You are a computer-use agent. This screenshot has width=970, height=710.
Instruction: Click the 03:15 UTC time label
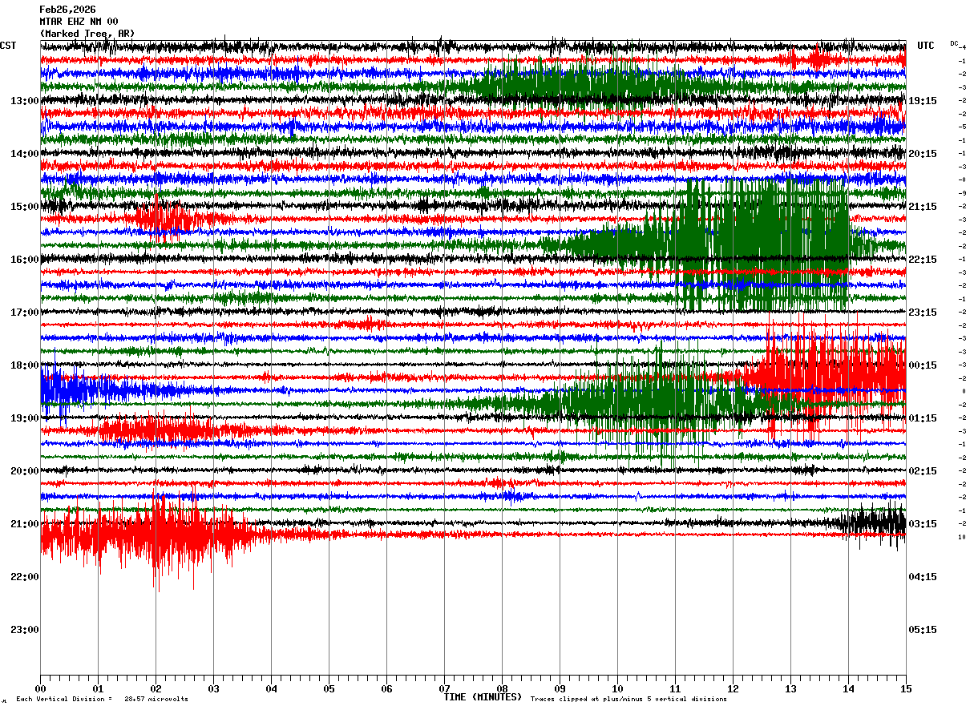point(923,524)
